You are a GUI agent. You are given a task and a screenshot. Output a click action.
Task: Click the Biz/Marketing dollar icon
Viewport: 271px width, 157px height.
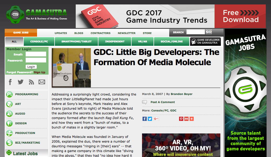[x=9, y=143]
